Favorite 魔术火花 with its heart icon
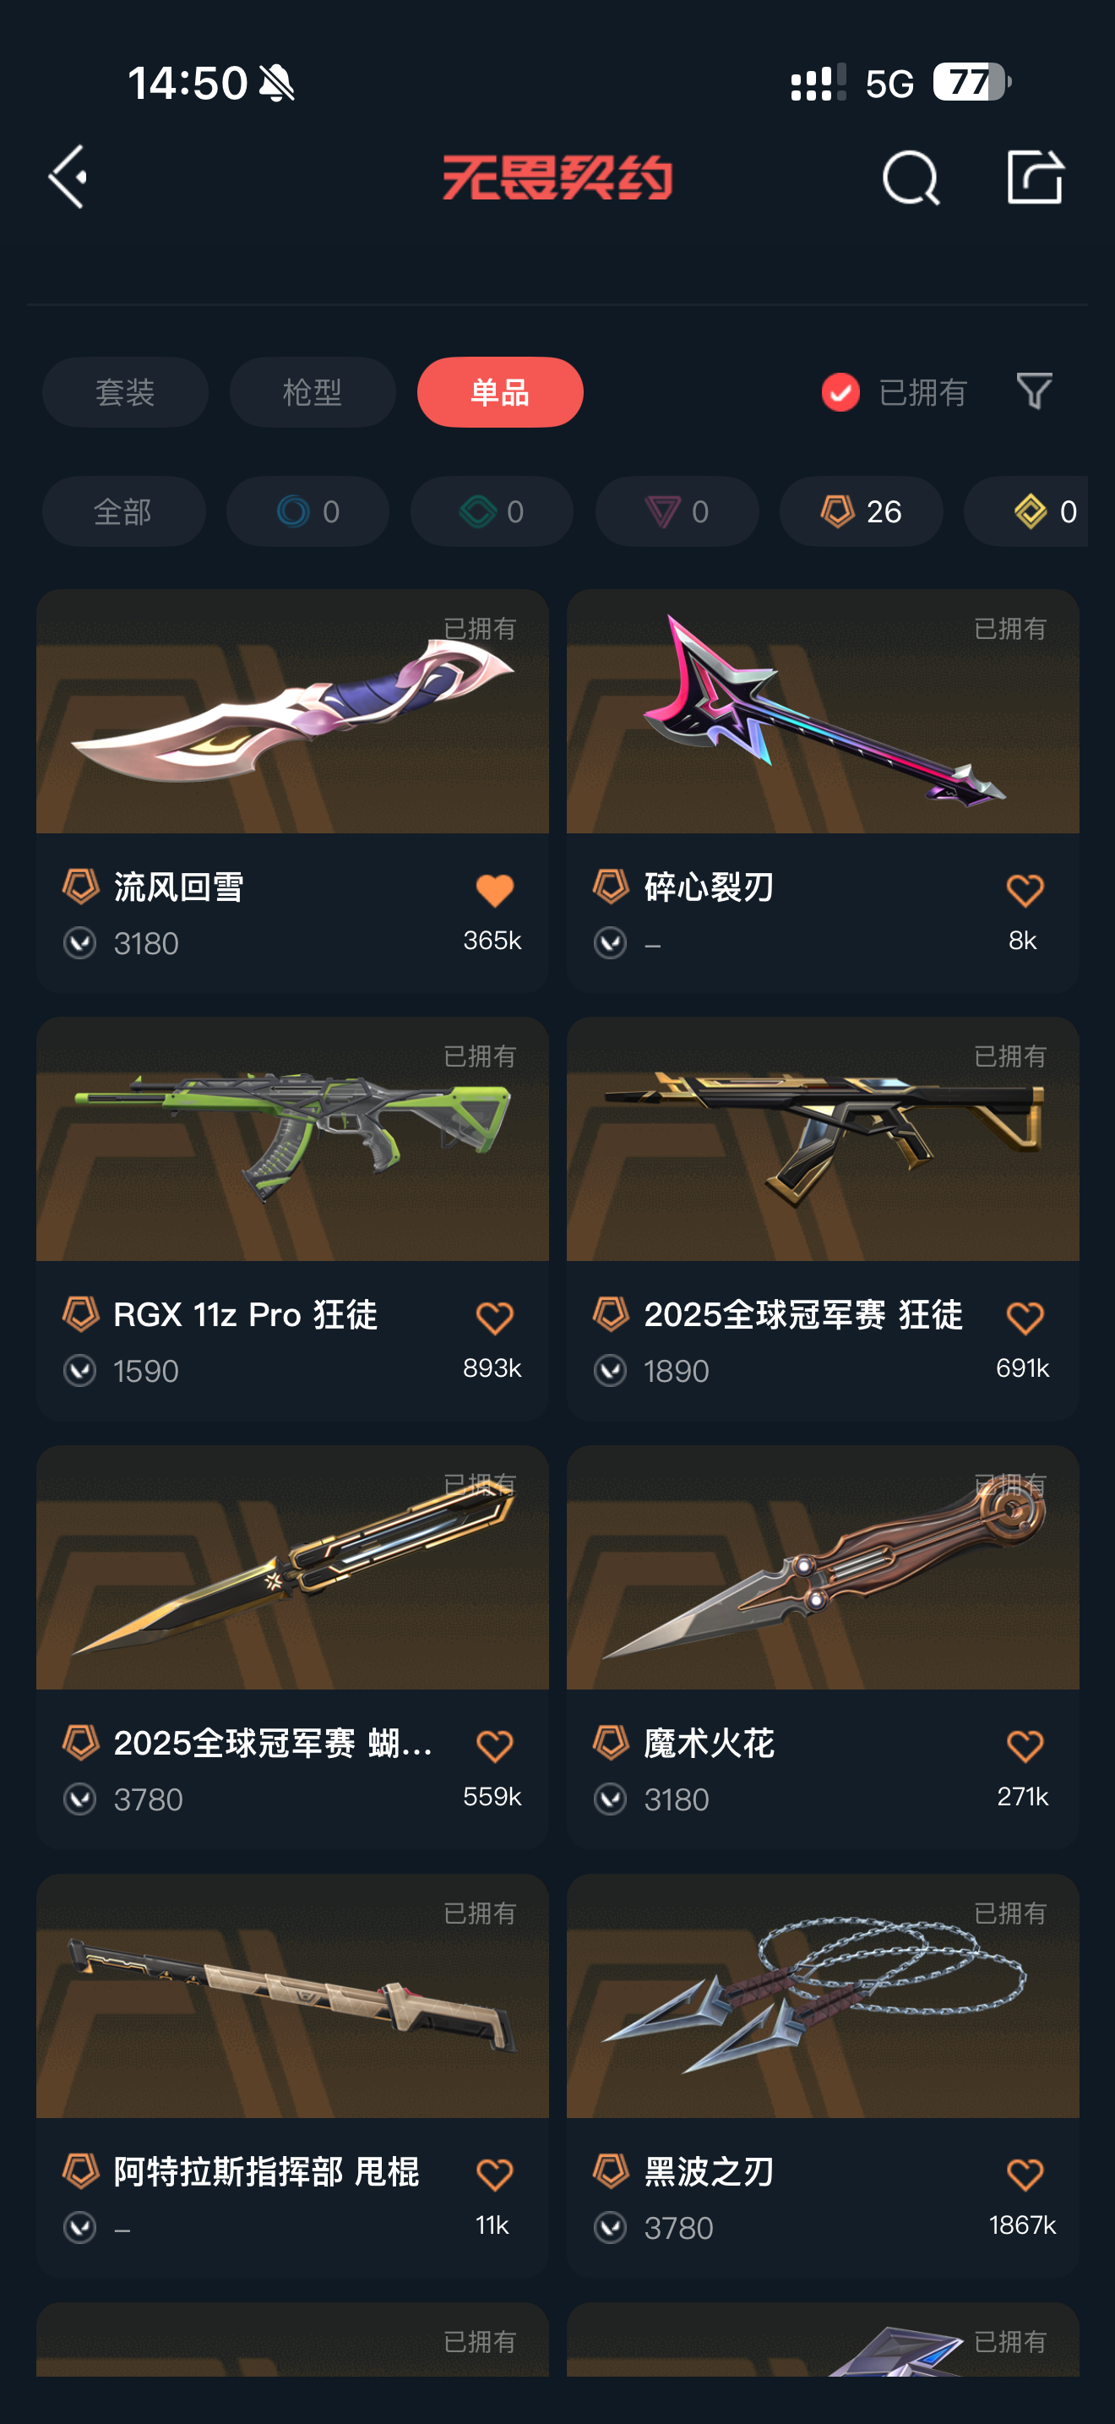1115x2424 pixels. [x=1025, y=1746]
